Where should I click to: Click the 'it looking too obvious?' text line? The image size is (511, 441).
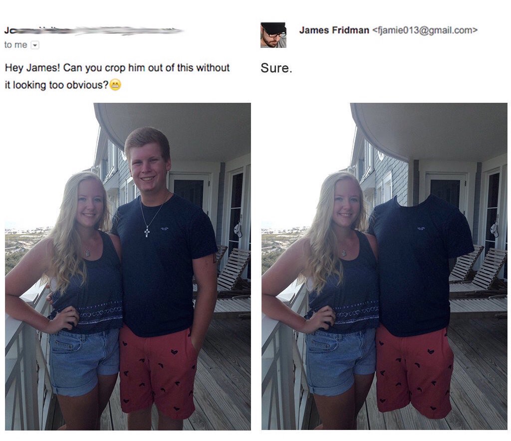[x=56, y=85]
